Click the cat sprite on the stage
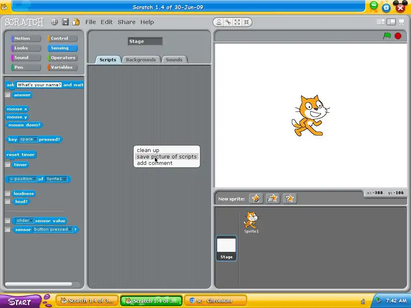 click(x=310, y=116)
